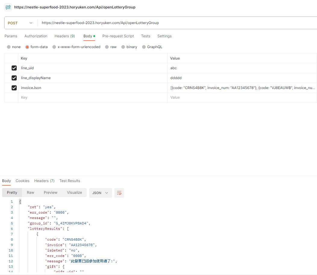Uncheck the line_uid row checkbox

(x=14, y=68)
